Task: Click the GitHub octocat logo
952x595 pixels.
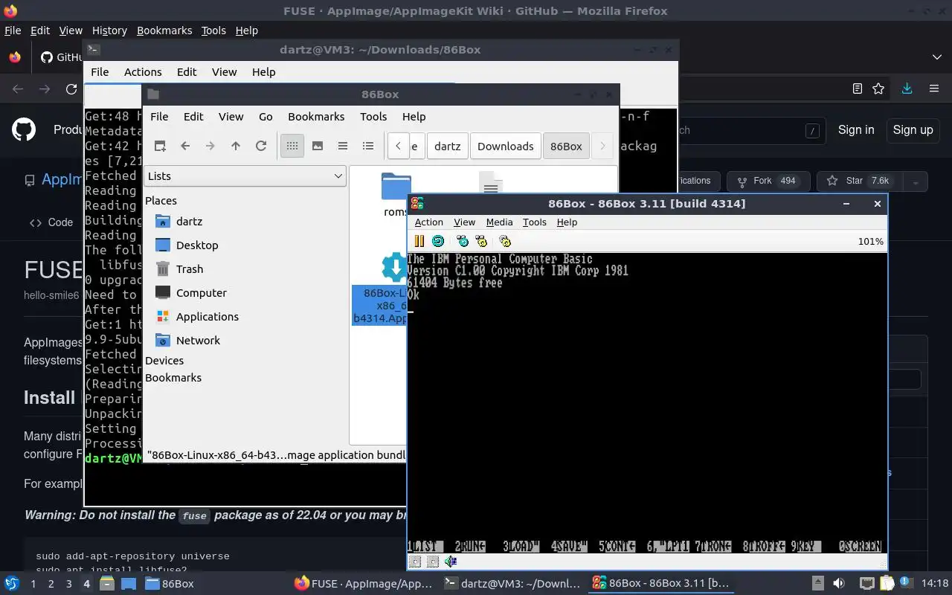Action: point(24,129)
